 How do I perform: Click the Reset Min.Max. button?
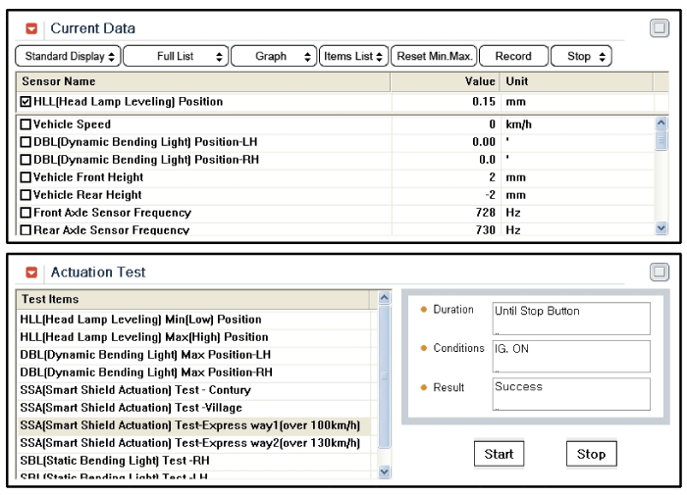tap(435, 57)
